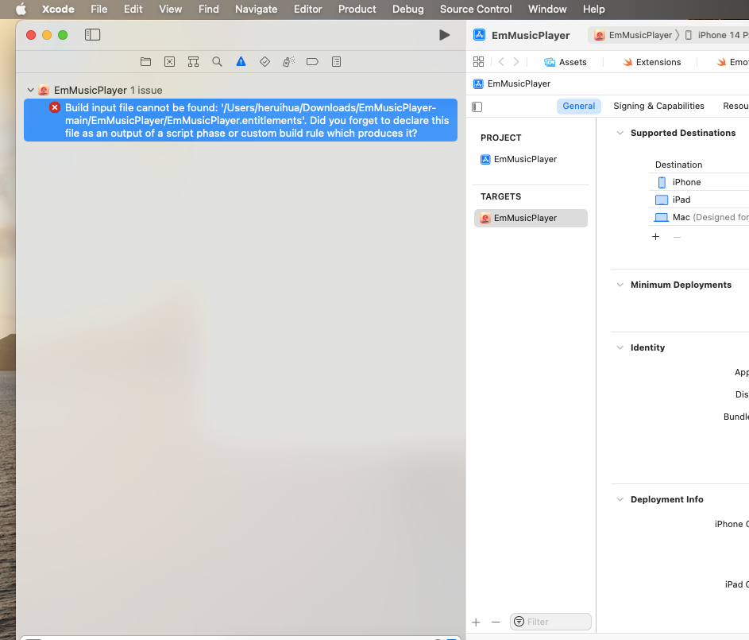Toggle the left navigator sidebar
749x640 pixels.
93,34
